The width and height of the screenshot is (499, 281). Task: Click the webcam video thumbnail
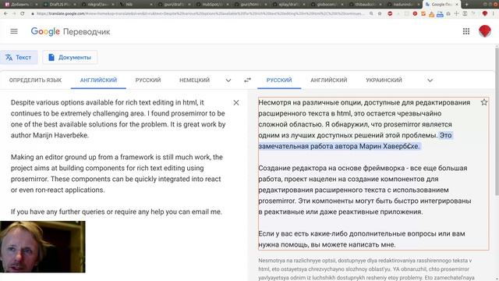pyautogui.click(x=43, y=247)
